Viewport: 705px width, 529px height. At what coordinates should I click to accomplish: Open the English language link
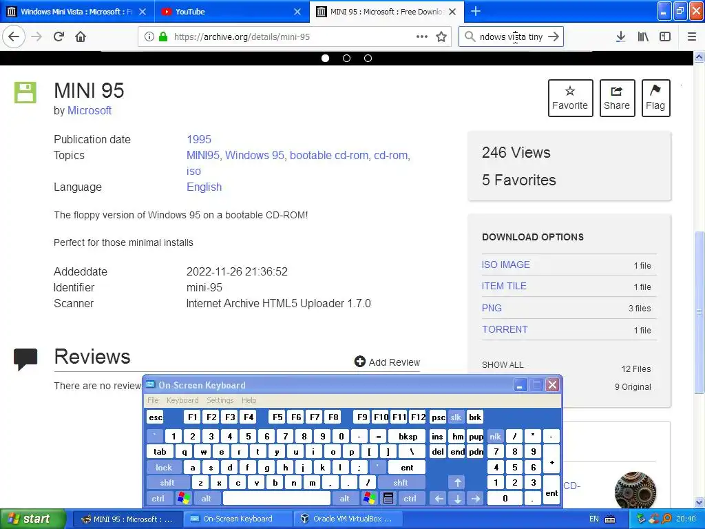(204, 187)
